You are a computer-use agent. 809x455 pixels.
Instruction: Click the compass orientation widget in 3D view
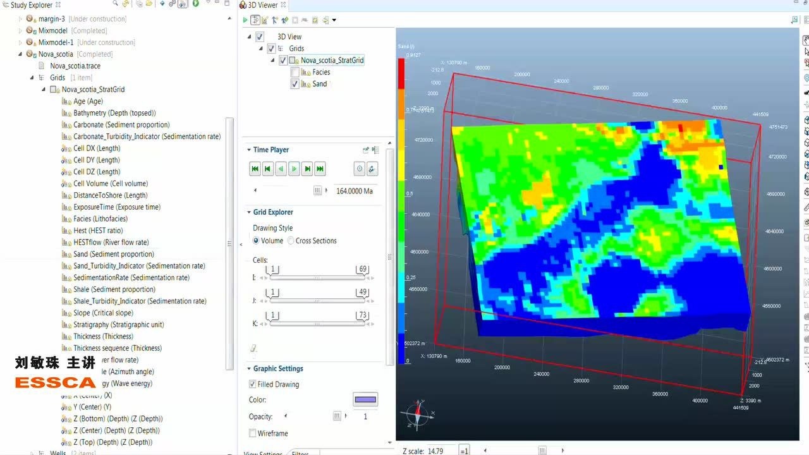(417, 415)
